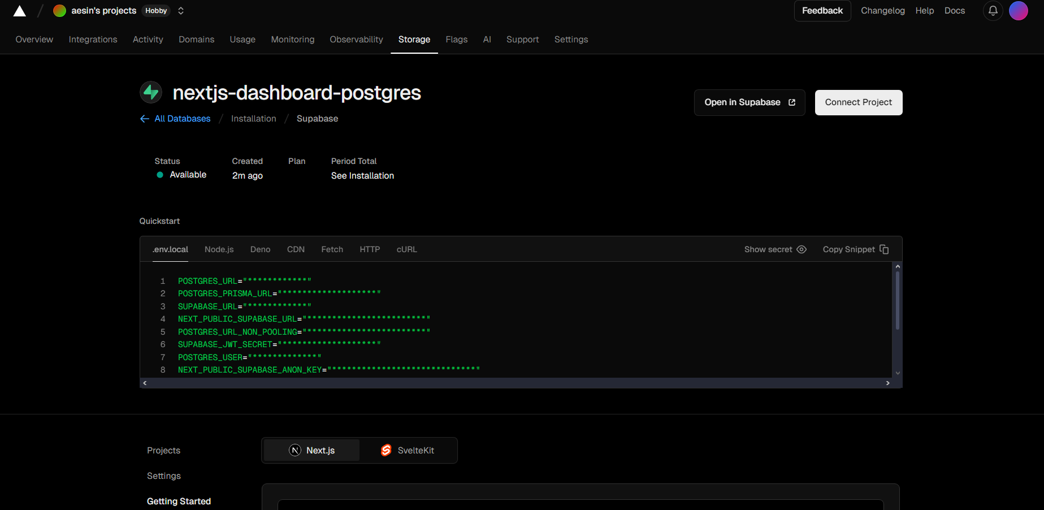The height and width of the screenshot is (510, 1044).
Task: Click the Vercel triangle logo
Action: pyautogui.click(x=19, y=11)
